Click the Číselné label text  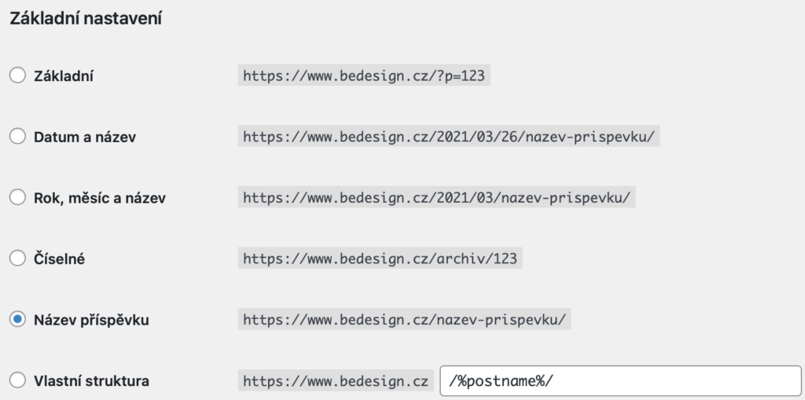point(59,259)
